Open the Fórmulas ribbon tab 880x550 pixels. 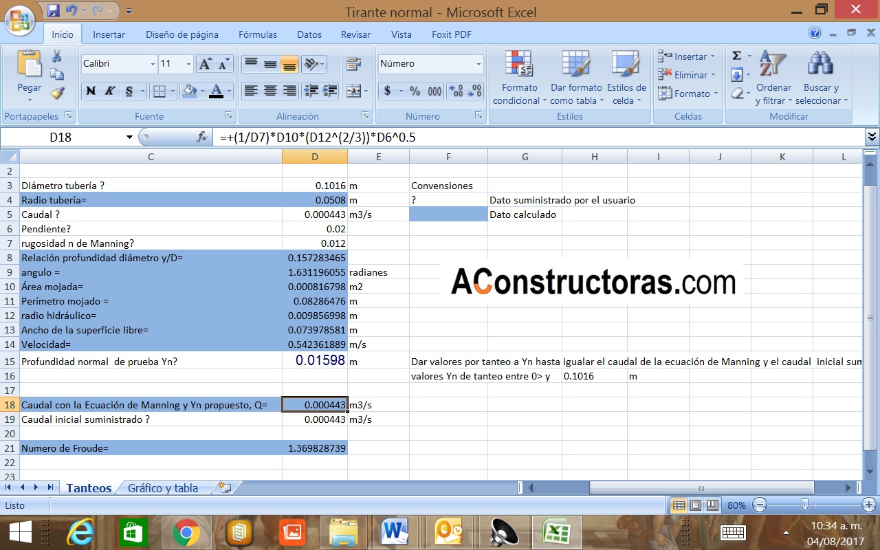[x=258, y=34]
